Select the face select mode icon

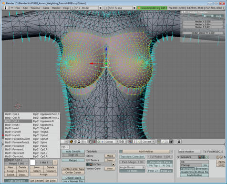pos(167,142)
